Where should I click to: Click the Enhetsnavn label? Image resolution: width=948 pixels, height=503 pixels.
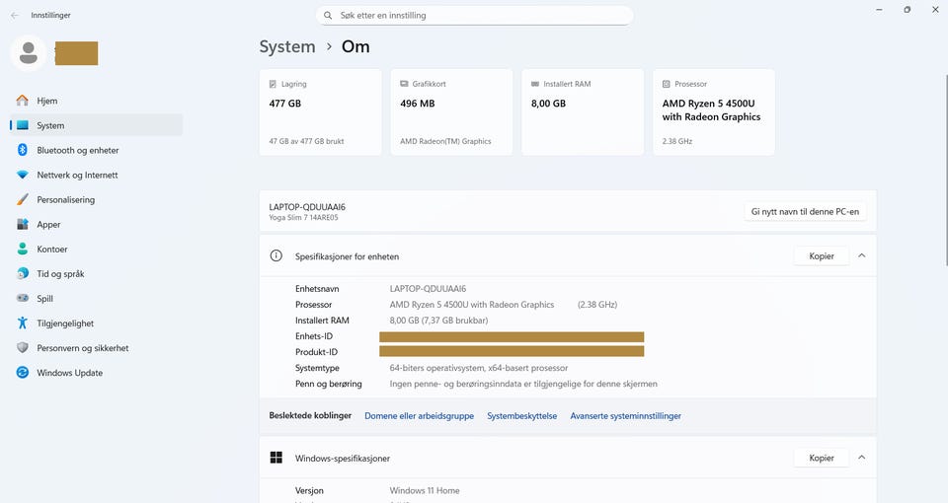(317, 289)
